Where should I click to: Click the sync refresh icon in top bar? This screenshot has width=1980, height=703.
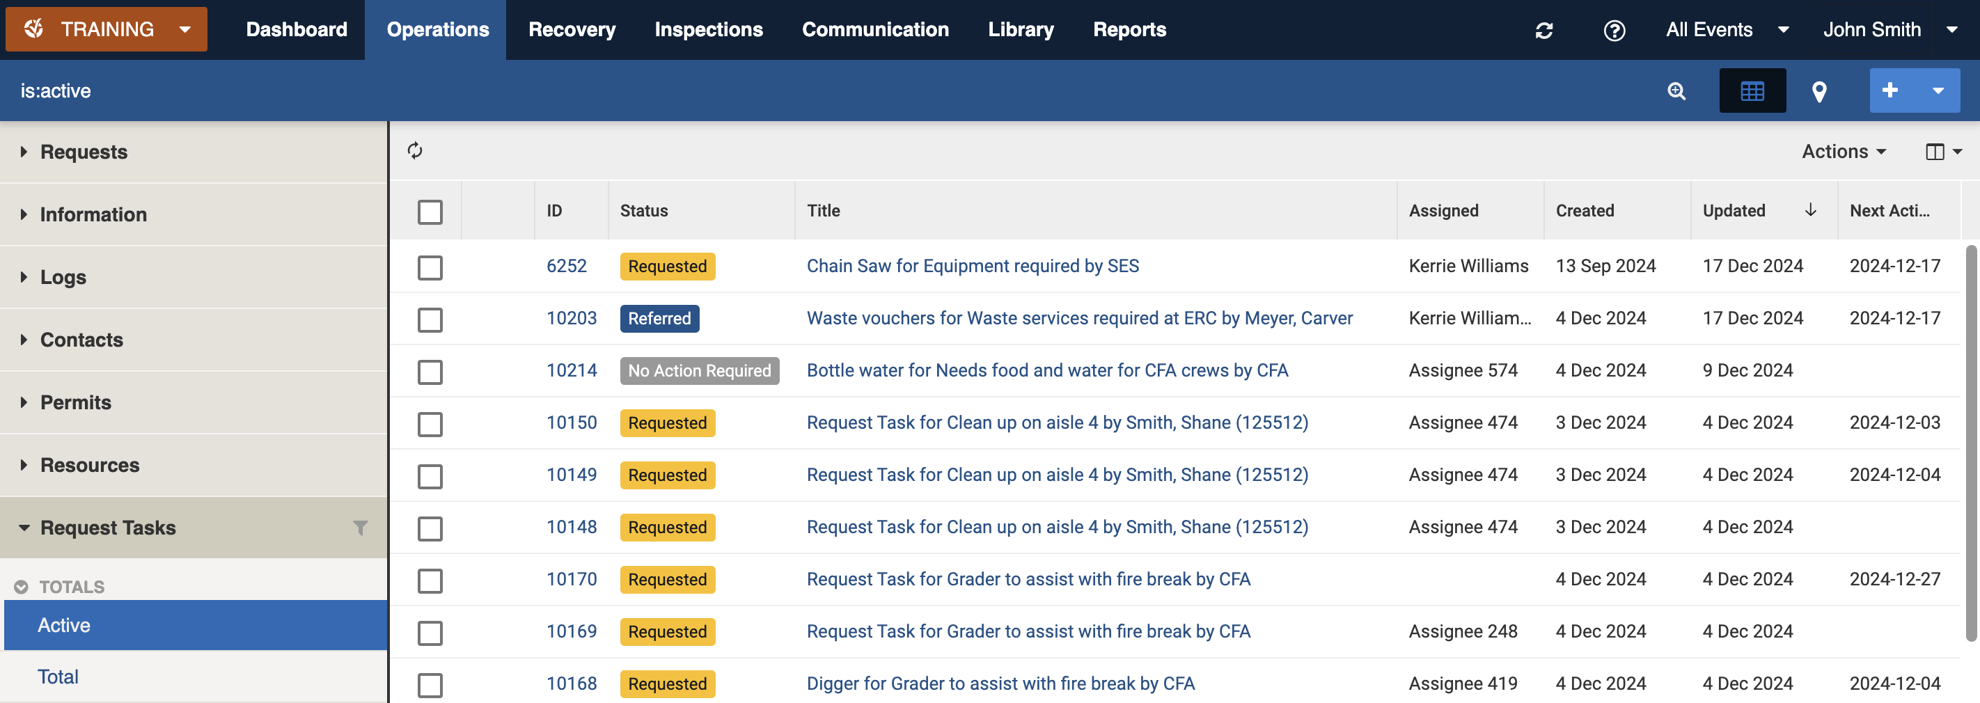coord(1543,31)
